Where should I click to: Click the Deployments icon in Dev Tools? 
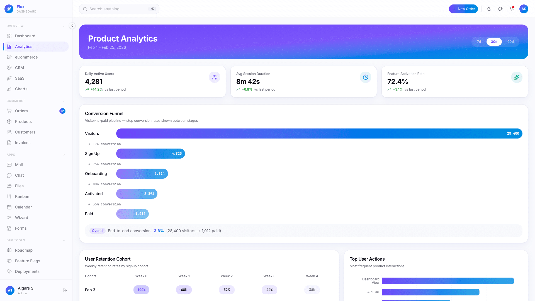tap(9, 271)
